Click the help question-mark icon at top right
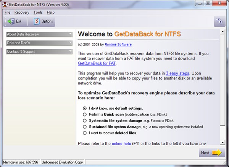 (x=219, y=21)
